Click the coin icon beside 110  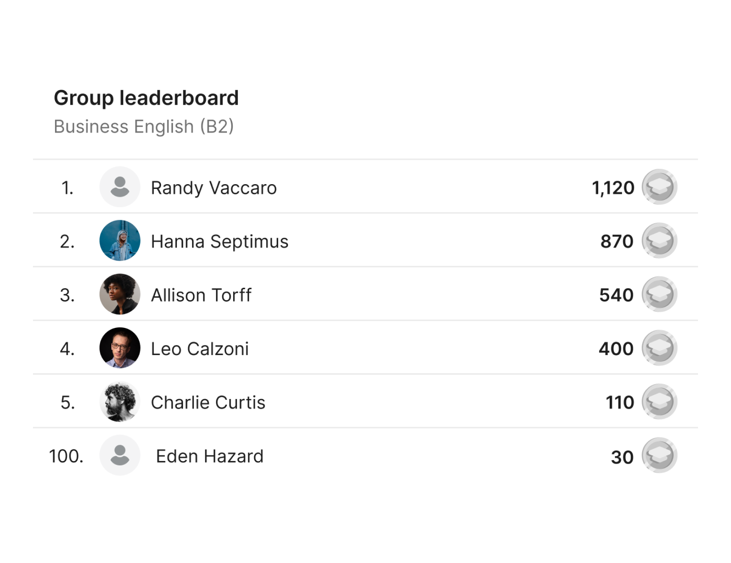(x=659, y=401)
